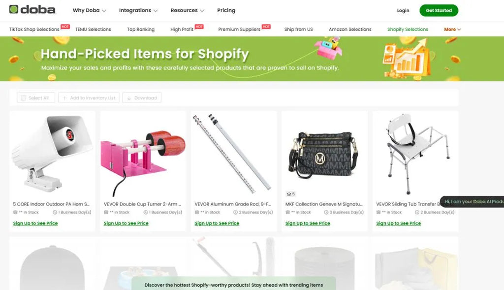The width and height of the screenshot is (504, 290).
Task: Go to the Pricing page
Action: click(226, 10)
